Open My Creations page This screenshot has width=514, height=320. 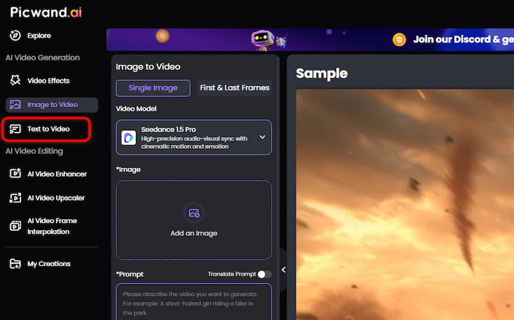point(49,264)
